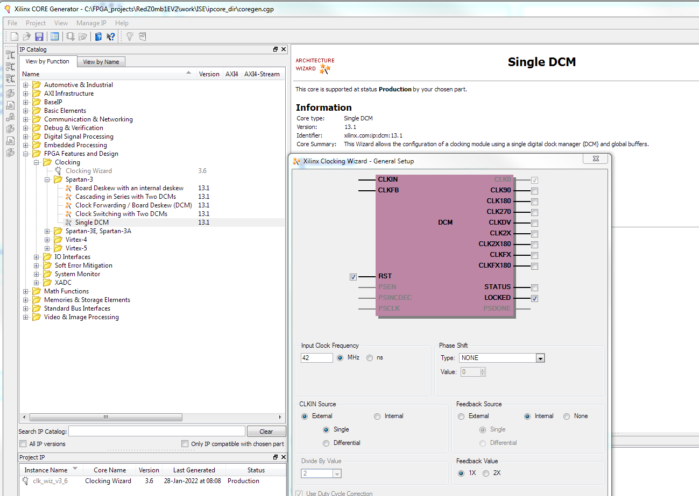Screen dimensions: 699x496
Task: Open the File menu
Action: point(12,23)
